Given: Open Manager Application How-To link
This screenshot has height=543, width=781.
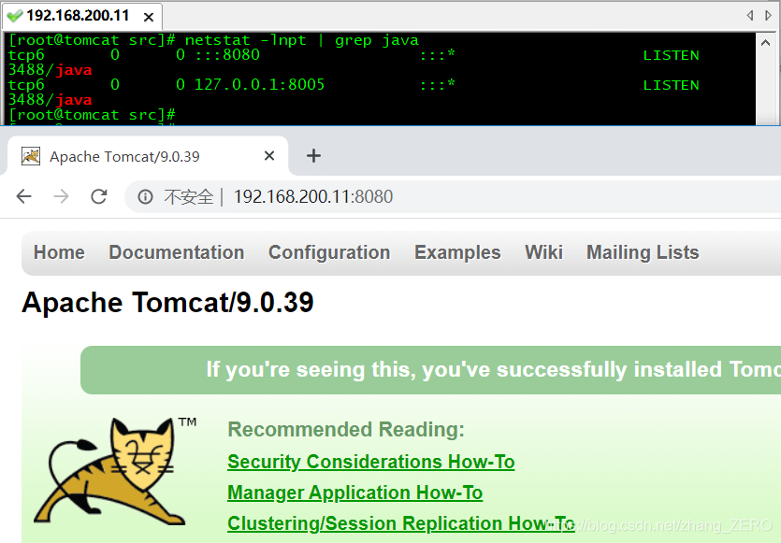Looking at the screenshot, I should coord(354,493).
